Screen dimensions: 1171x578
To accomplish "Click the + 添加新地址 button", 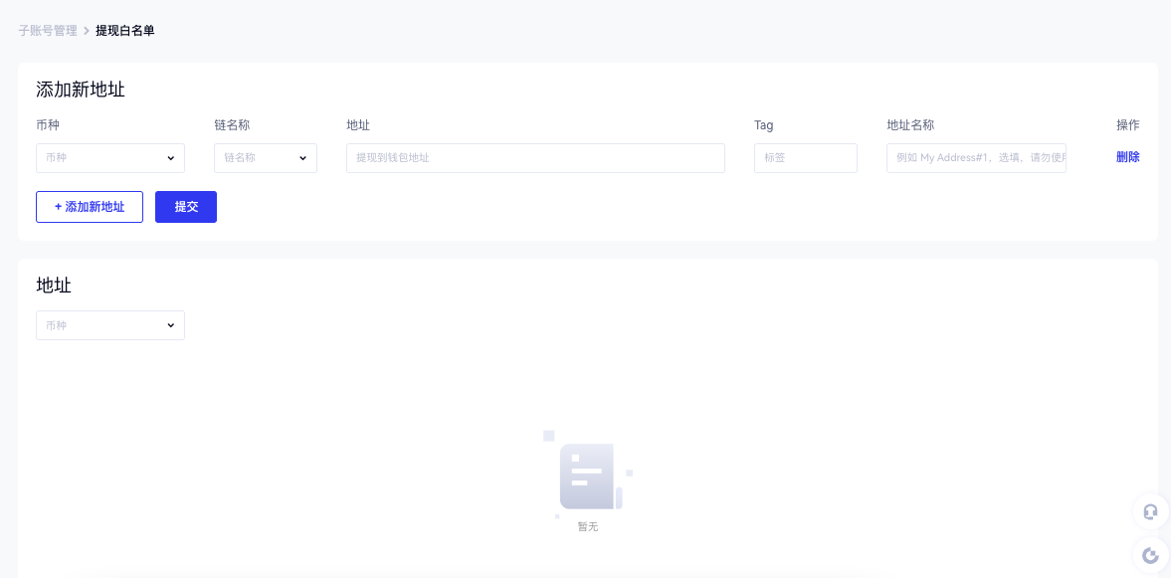I will click(x=90, y=207).
